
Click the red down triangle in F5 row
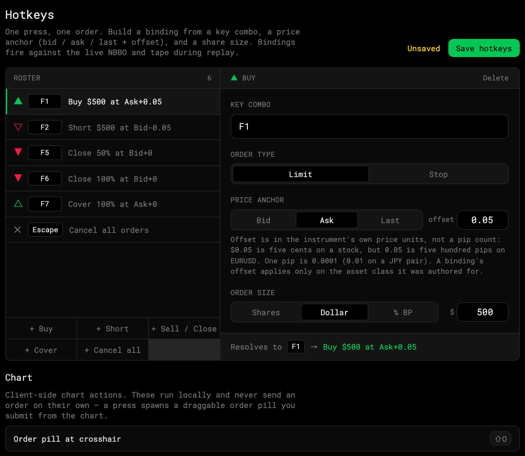point(18,152)
